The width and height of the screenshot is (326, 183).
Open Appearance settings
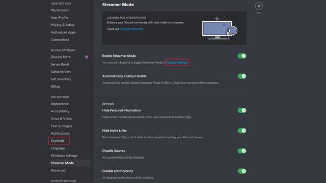60,104
